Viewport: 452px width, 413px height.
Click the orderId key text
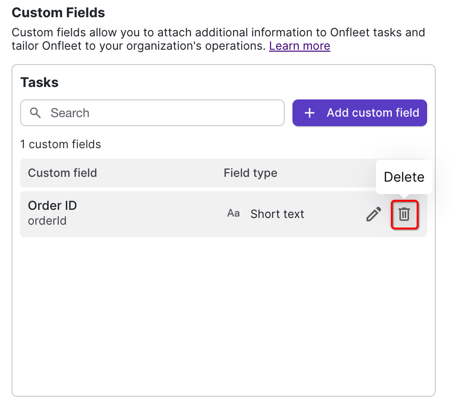pos(47,221)
